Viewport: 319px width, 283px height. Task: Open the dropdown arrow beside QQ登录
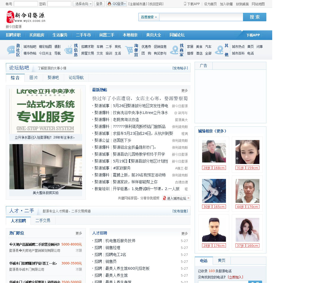pyautogui.click(x=125, y=4)
